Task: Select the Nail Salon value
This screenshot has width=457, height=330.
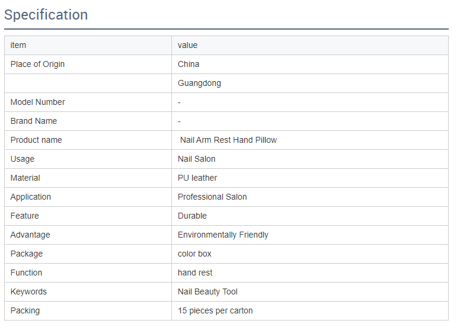Action: (196, 159)
